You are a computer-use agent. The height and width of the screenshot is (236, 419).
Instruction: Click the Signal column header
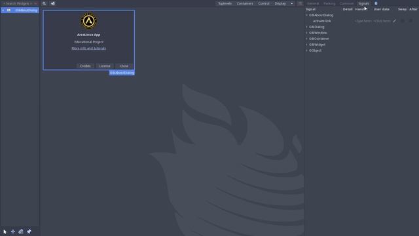click(x=310, y=9)
